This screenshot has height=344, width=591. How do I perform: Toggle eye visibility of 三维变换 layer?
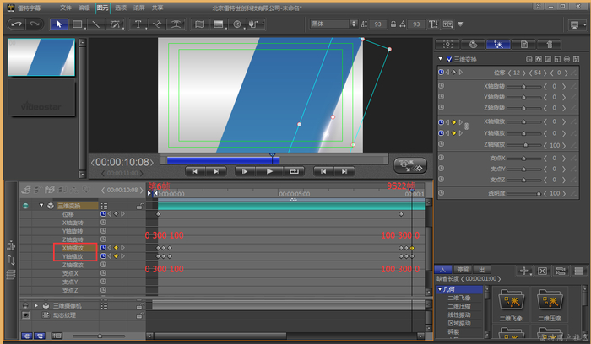(25, 205)
